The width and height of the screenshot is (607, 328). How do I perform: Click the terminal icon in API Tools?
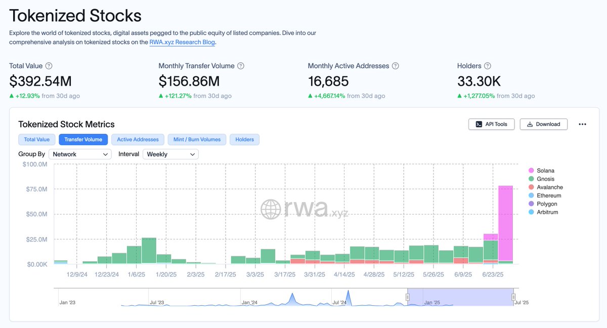479,124
